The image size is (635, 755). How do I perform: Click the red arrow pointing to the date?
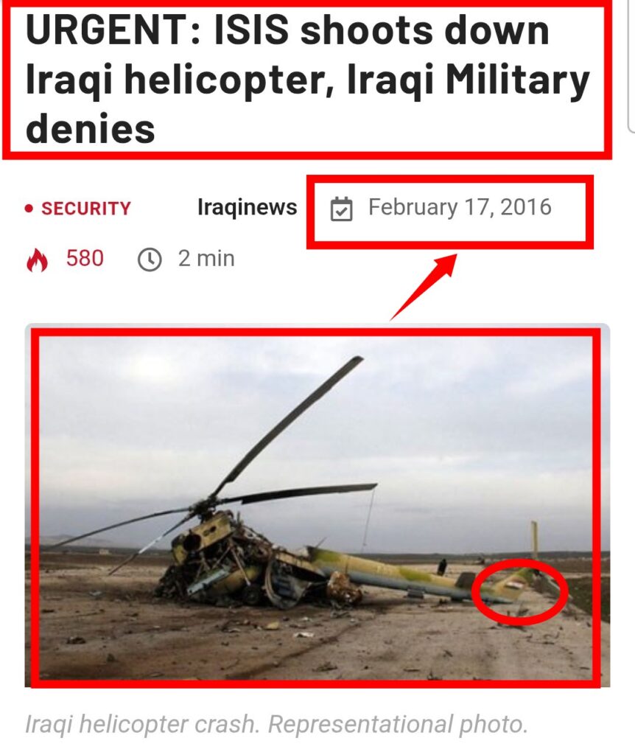click(424, 287)
